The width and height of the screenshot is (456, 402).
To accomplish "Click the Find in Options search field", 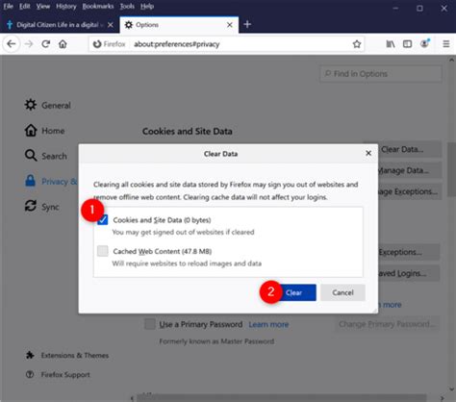I will coord(380,74).
